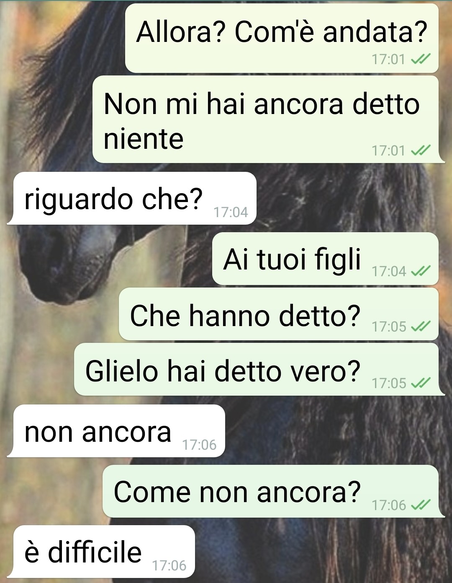Click read receipt ticks on 'Non mi hai ancora detto niente'

tap(421, 150)
